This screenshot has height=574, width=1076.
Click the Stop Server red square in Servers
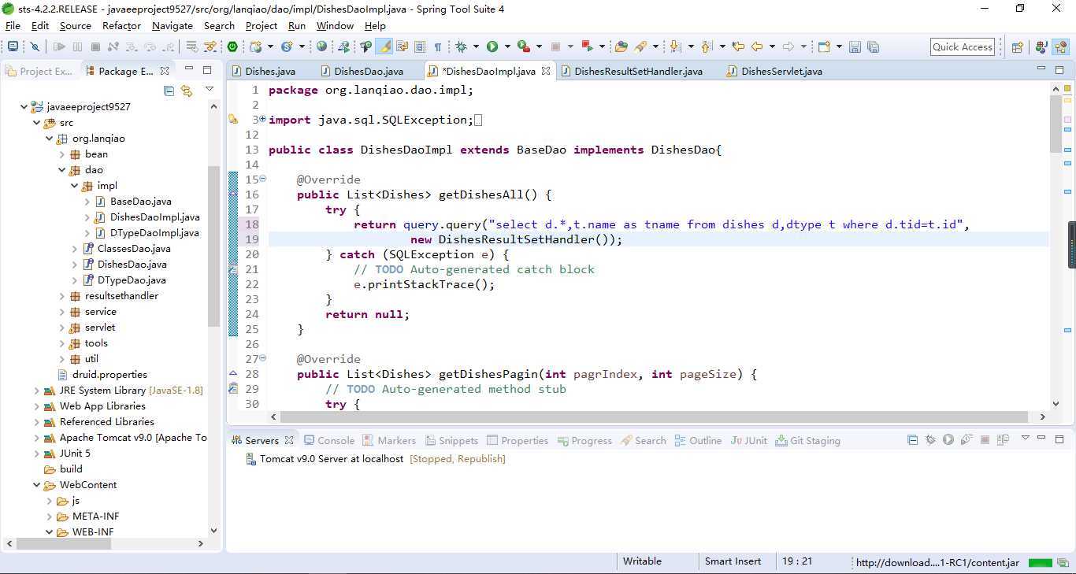[985, 439]
